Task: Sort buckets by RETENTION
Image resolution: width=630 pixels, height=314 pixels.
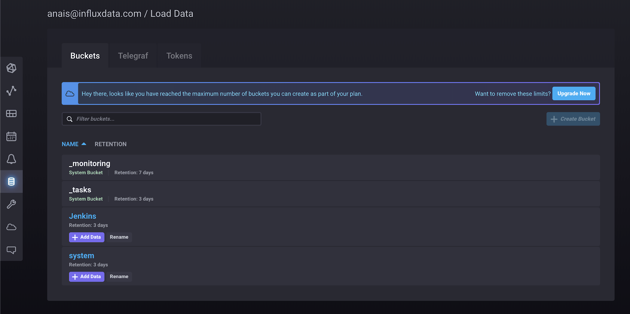Action: (x=110, y=144)
